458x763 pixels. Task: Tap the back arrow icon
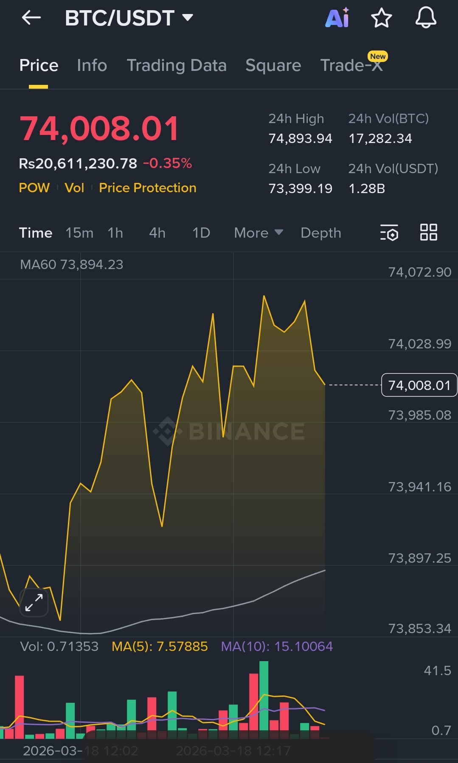click(31, 18)
